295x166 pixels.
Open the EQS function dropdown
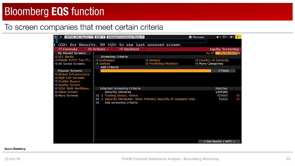100,37
